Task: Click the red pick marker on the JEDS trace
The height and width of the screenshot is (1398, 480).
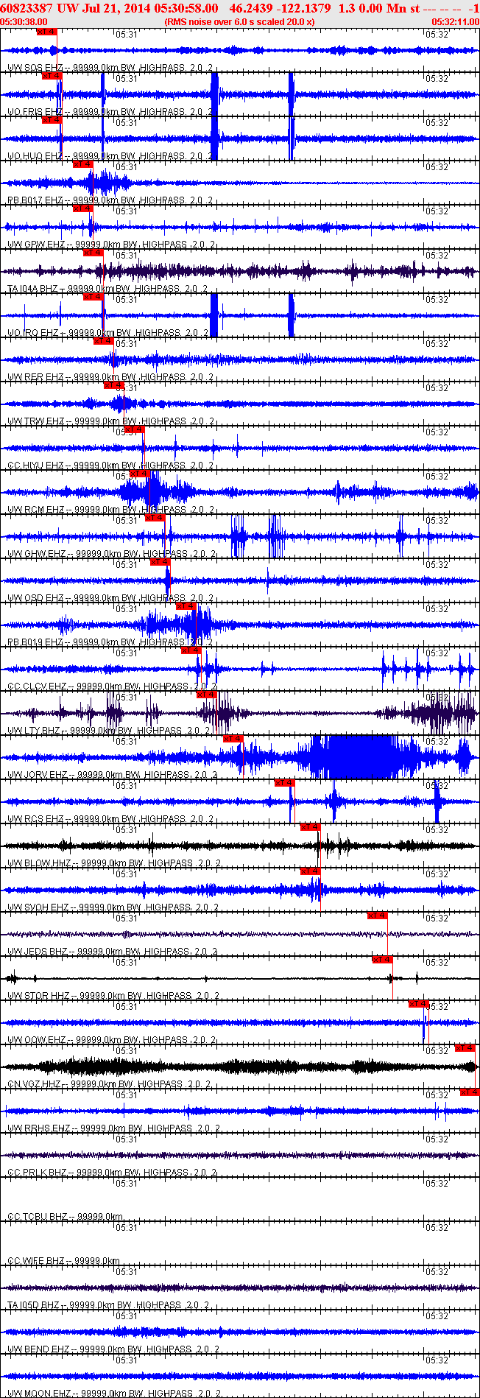Action: coord(378,916)
